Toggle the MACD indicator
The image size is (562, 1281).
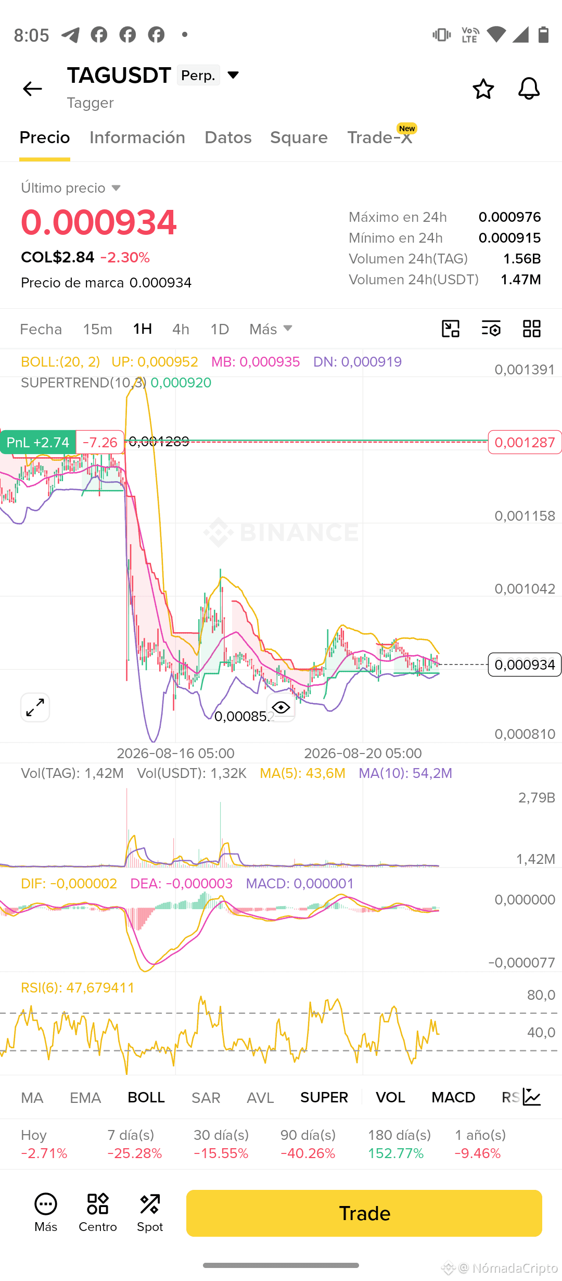click(x=453, y=1098)
